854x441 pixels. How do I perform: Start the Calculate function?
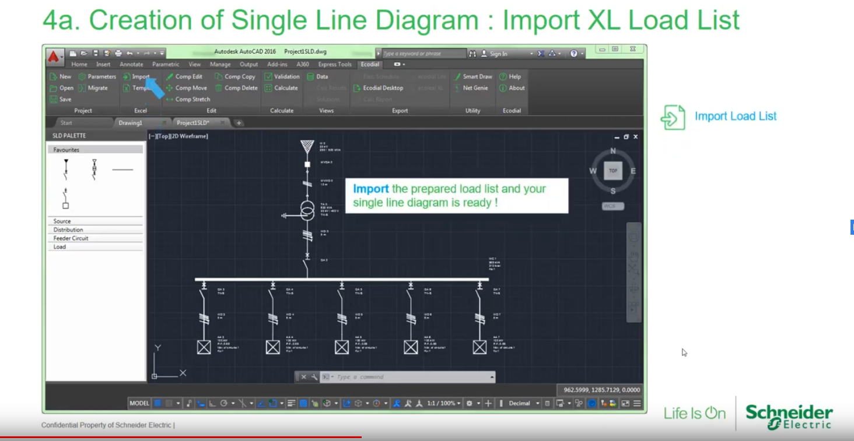(286, 87)
